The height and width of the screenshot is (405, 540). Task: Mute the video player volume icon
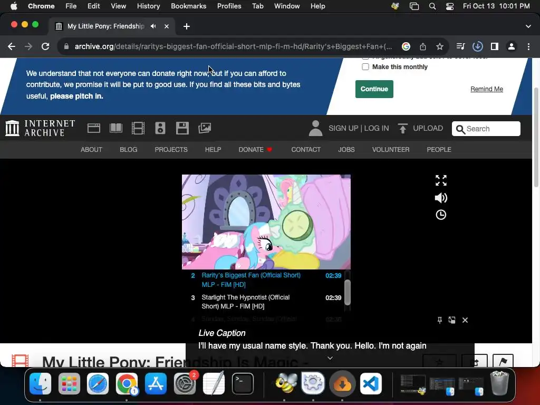click(441, 198)
